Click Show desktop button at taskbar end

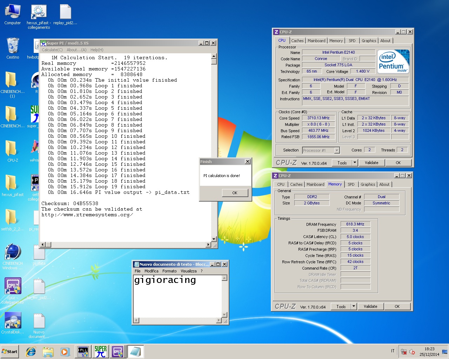point(445,352)
